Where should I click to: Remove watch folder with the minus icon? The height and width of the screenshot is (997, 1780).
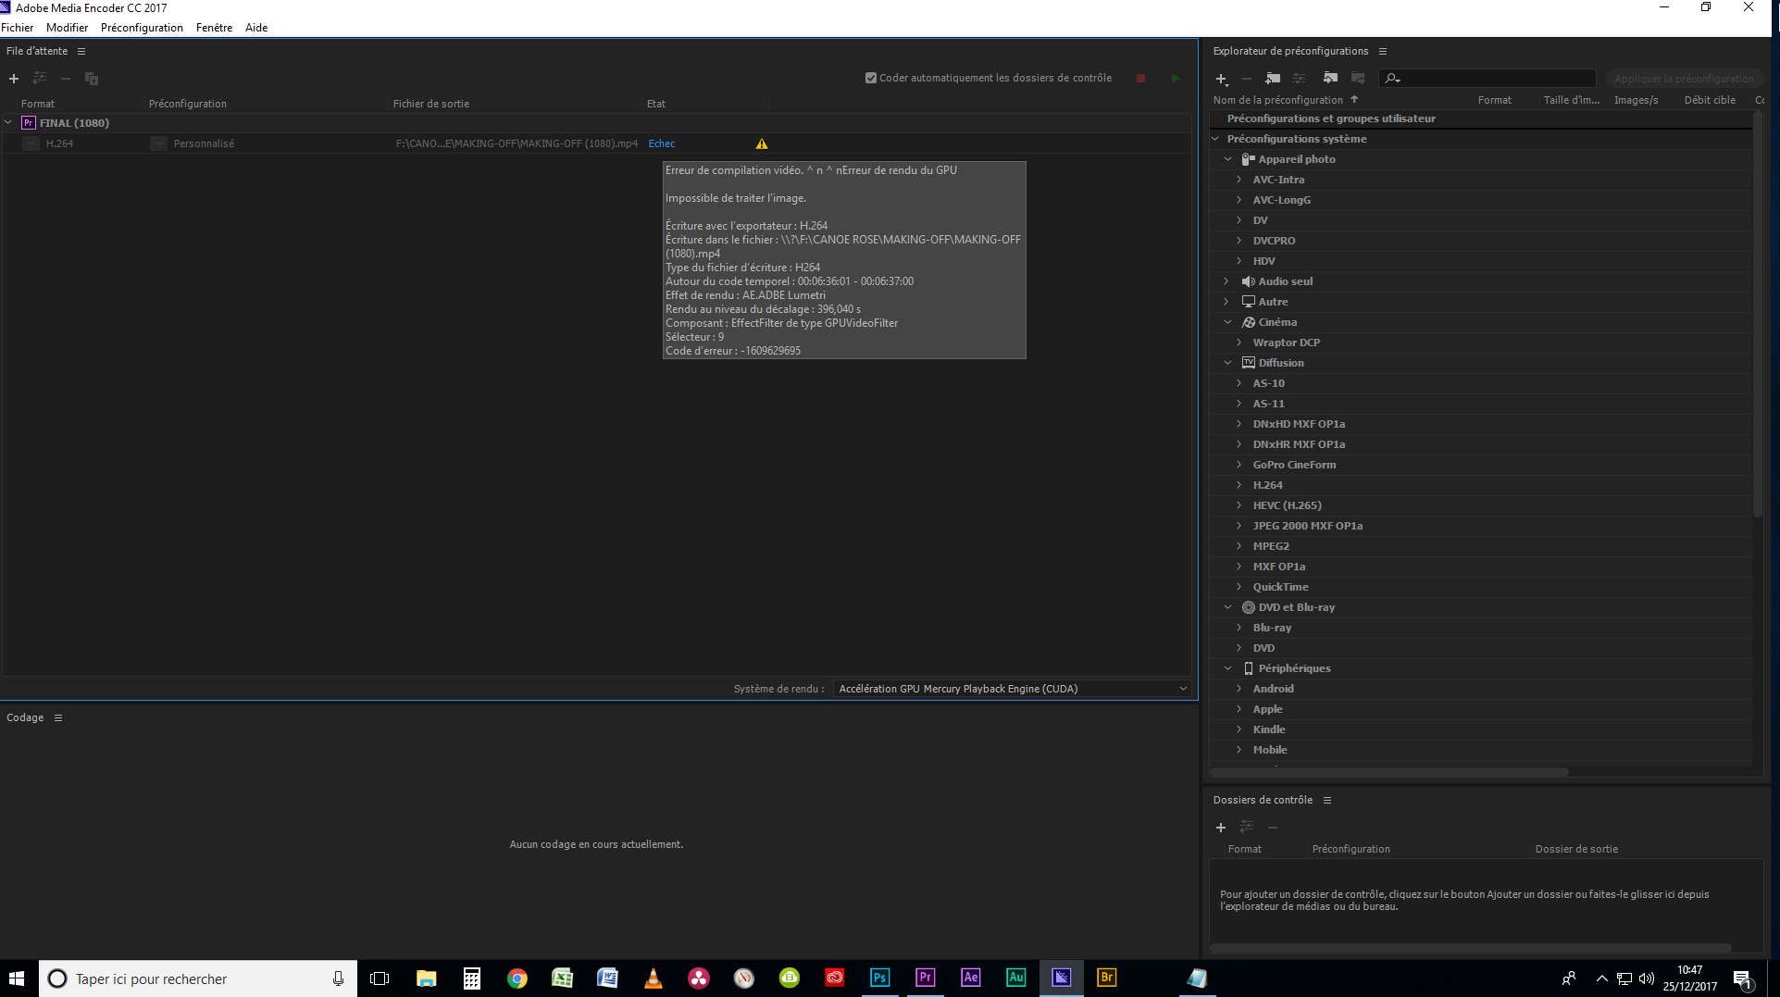coord(1273,828)
